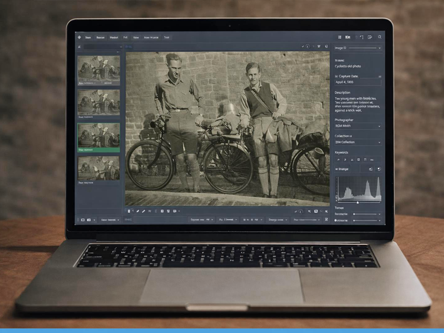Image resolution: width=444 pixels, height=333 pixels.
Task: Expand the first Tomos row chevron
Action: pos(379,214)
